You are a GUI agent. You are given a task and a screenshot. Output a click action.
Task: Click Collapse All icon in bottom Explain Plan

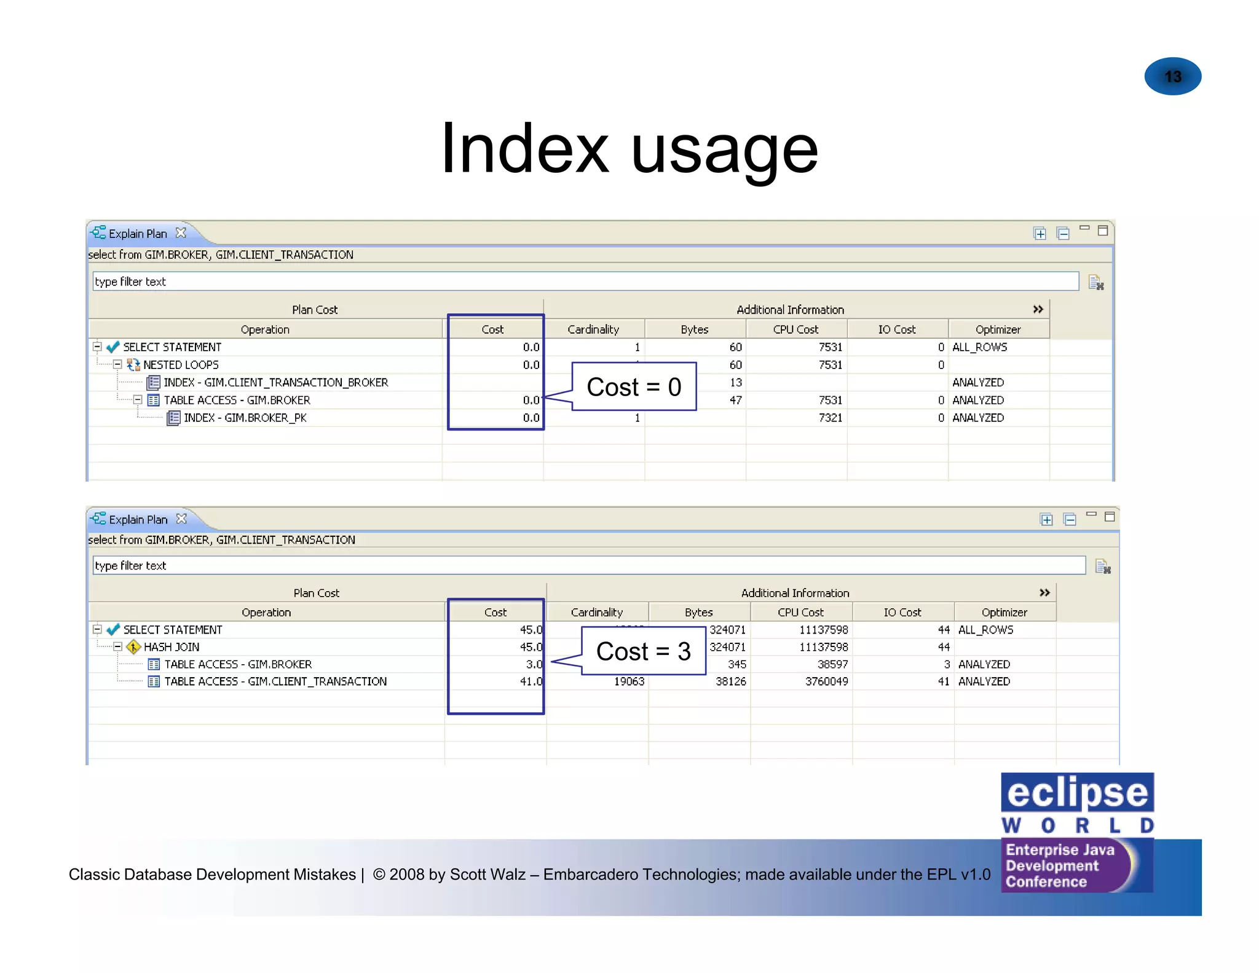pyautogui.click(x=1070, y=520)
